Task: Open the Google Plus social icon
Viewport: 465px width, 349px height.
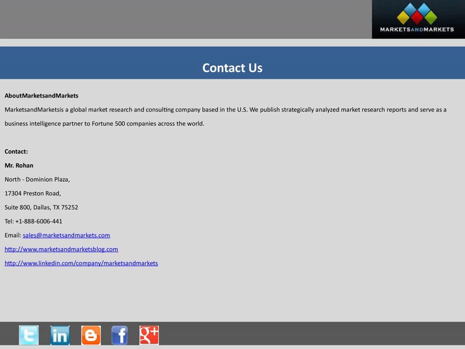Action: [149, 335]
